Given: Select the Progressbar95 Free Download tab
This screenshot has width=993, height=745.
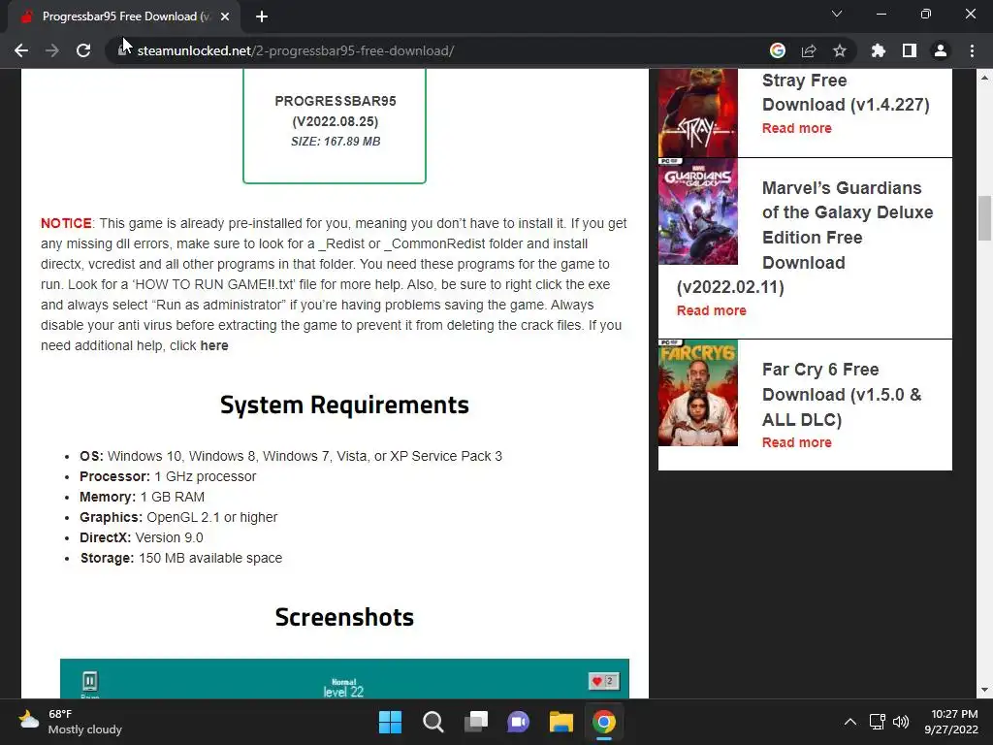Looking at the screenshot, I should (123, 16).
